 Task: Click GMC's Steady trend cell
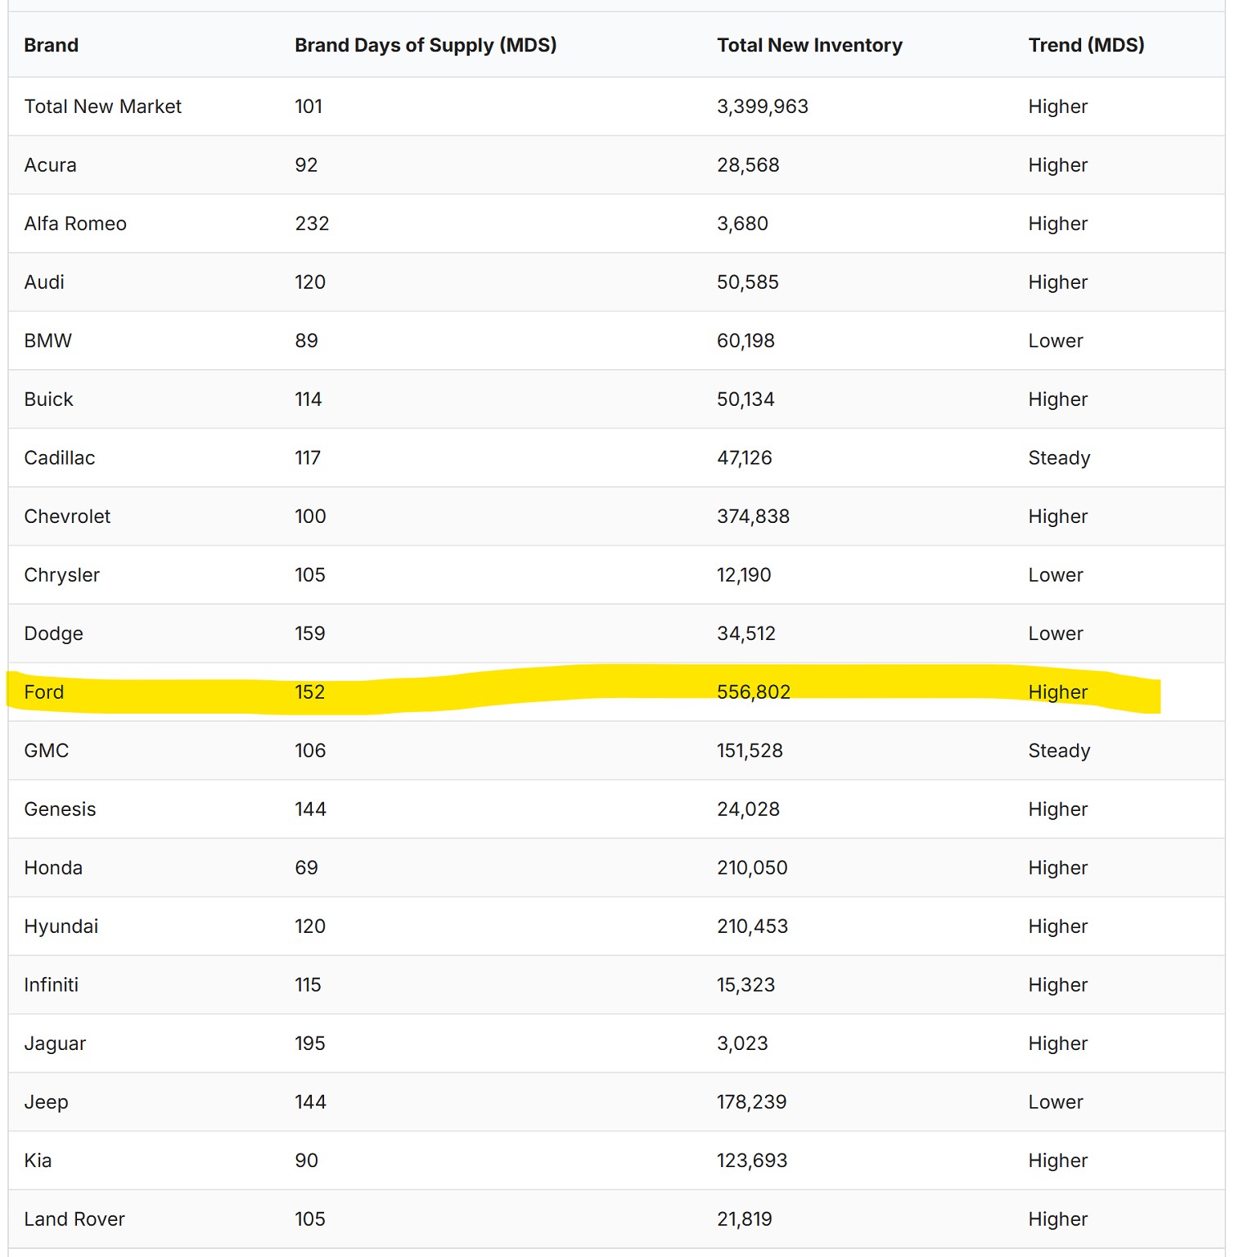tap(1058, 750)
